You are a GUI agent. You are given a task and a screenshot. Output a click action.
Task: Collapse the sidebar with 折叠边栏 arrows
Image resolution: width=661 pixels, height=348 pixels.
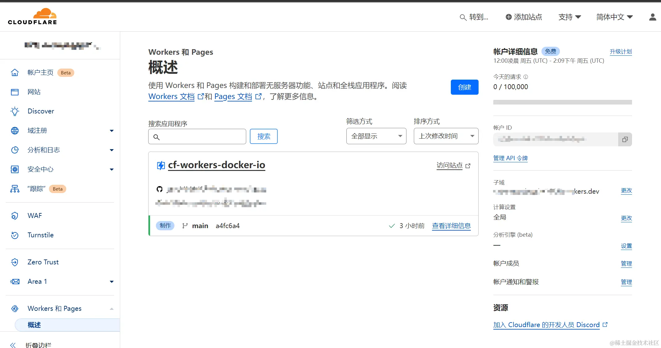[x=13, y=345]
